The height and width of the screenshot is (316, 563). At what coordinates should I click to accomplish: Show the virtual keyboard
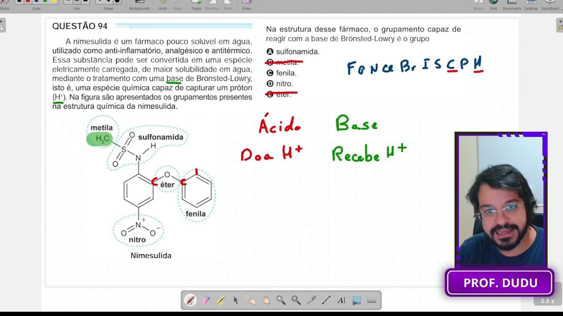371,300
